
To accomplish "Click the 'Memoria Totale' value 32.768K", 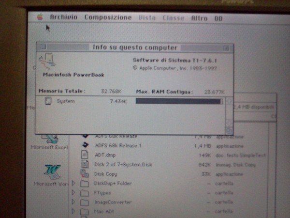I will pyautogui.click(x=111, y=91).
